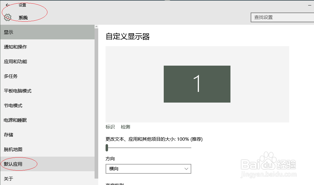Click the sidebar vertical scrollbar track

point(96,103)
